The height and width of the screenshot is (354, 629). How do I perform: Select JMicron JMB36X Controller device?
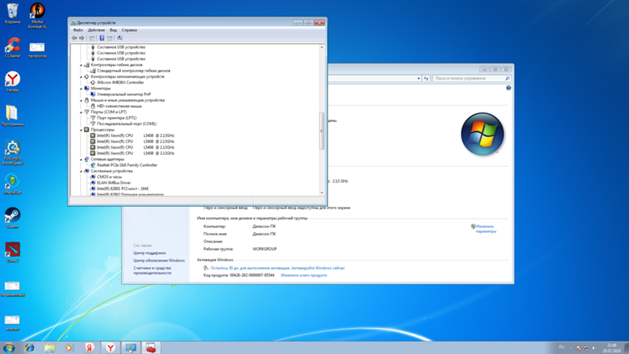pyautogui.click(x=120, y=83)
